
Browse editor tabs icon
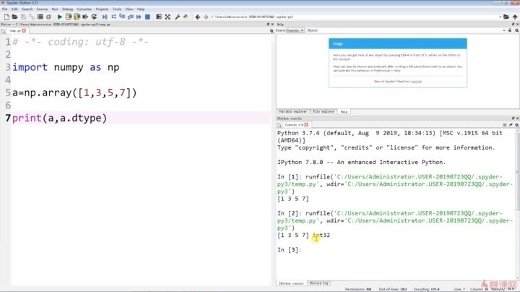click(x=3, y=31)
